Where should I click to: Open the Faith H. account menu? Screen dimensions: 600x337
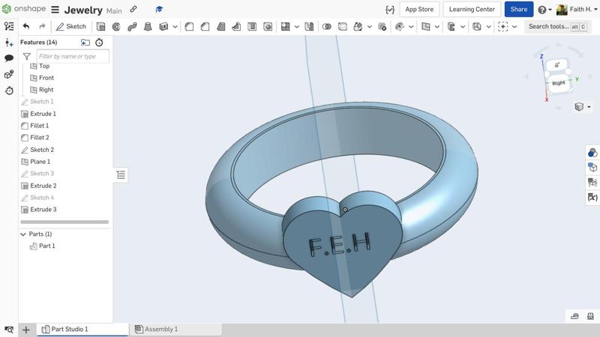(x=577, y=10)
